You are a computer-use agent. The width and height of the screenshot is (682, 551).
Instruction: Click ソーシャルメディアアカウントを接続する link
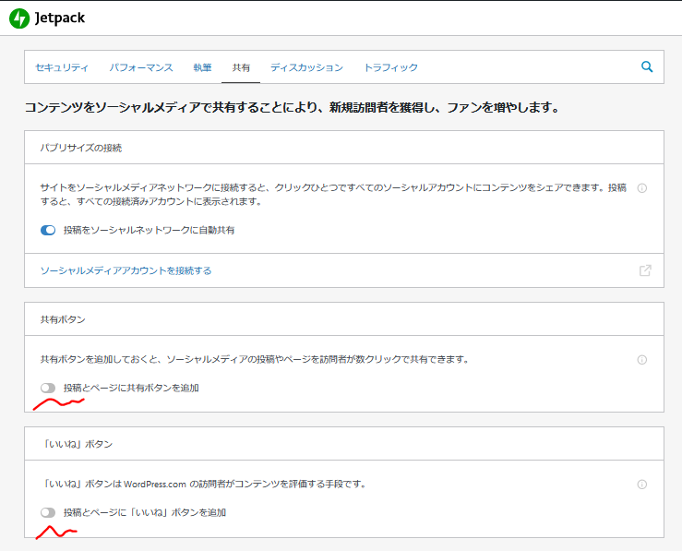126,270
